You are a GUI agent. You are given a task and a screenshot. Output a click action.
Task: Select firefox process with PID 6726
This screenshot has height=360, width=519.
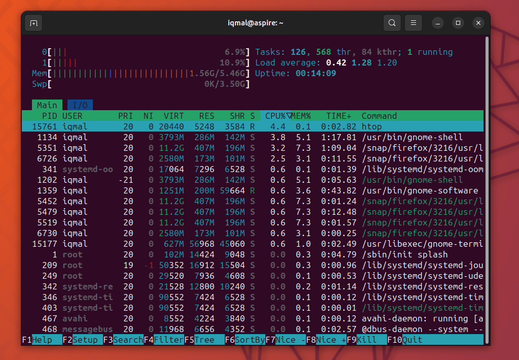point(253,158)
